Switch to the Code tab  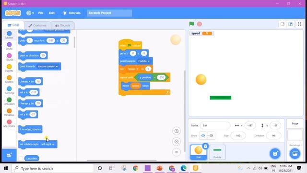tap(13, 25)
